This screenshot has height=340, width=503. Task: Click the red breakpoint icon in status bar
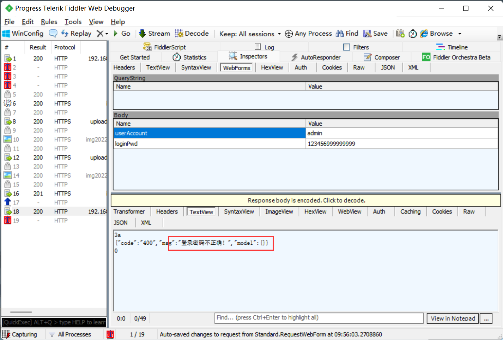tap(110, 334)
